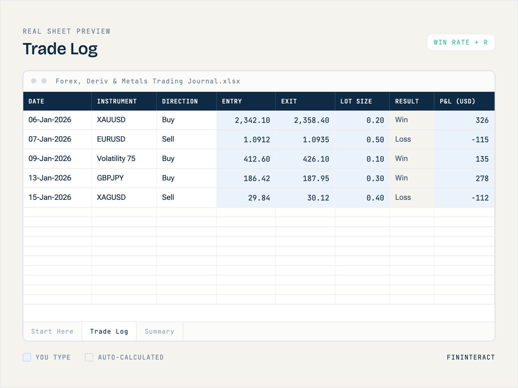
Task: Click the P&L cell showing -115
Action: coord(465,139)
